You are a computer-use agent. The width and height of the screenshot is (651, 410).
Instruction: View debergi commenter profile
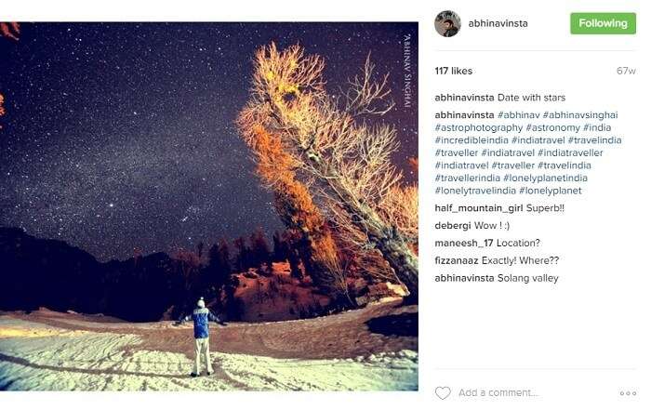(x=453, y=226)
